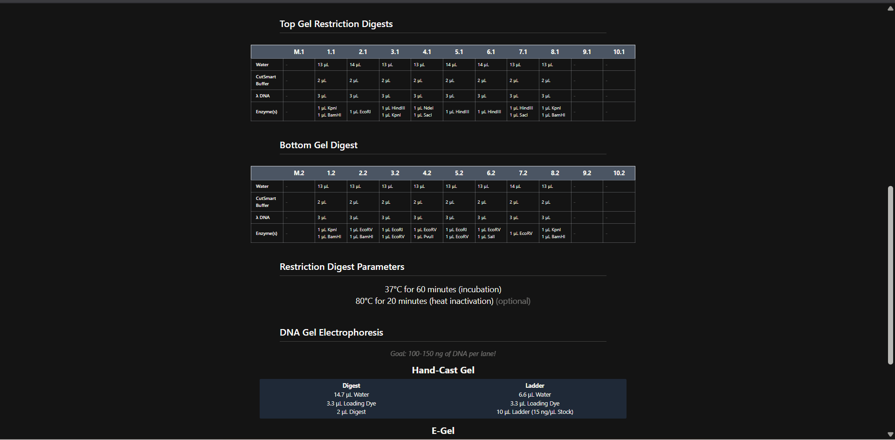Click the 3.3 µL Loading Dye line under Digest
The height and width of the screenshot is (440, 895).
pyautogui.click(x=351, y=404)
